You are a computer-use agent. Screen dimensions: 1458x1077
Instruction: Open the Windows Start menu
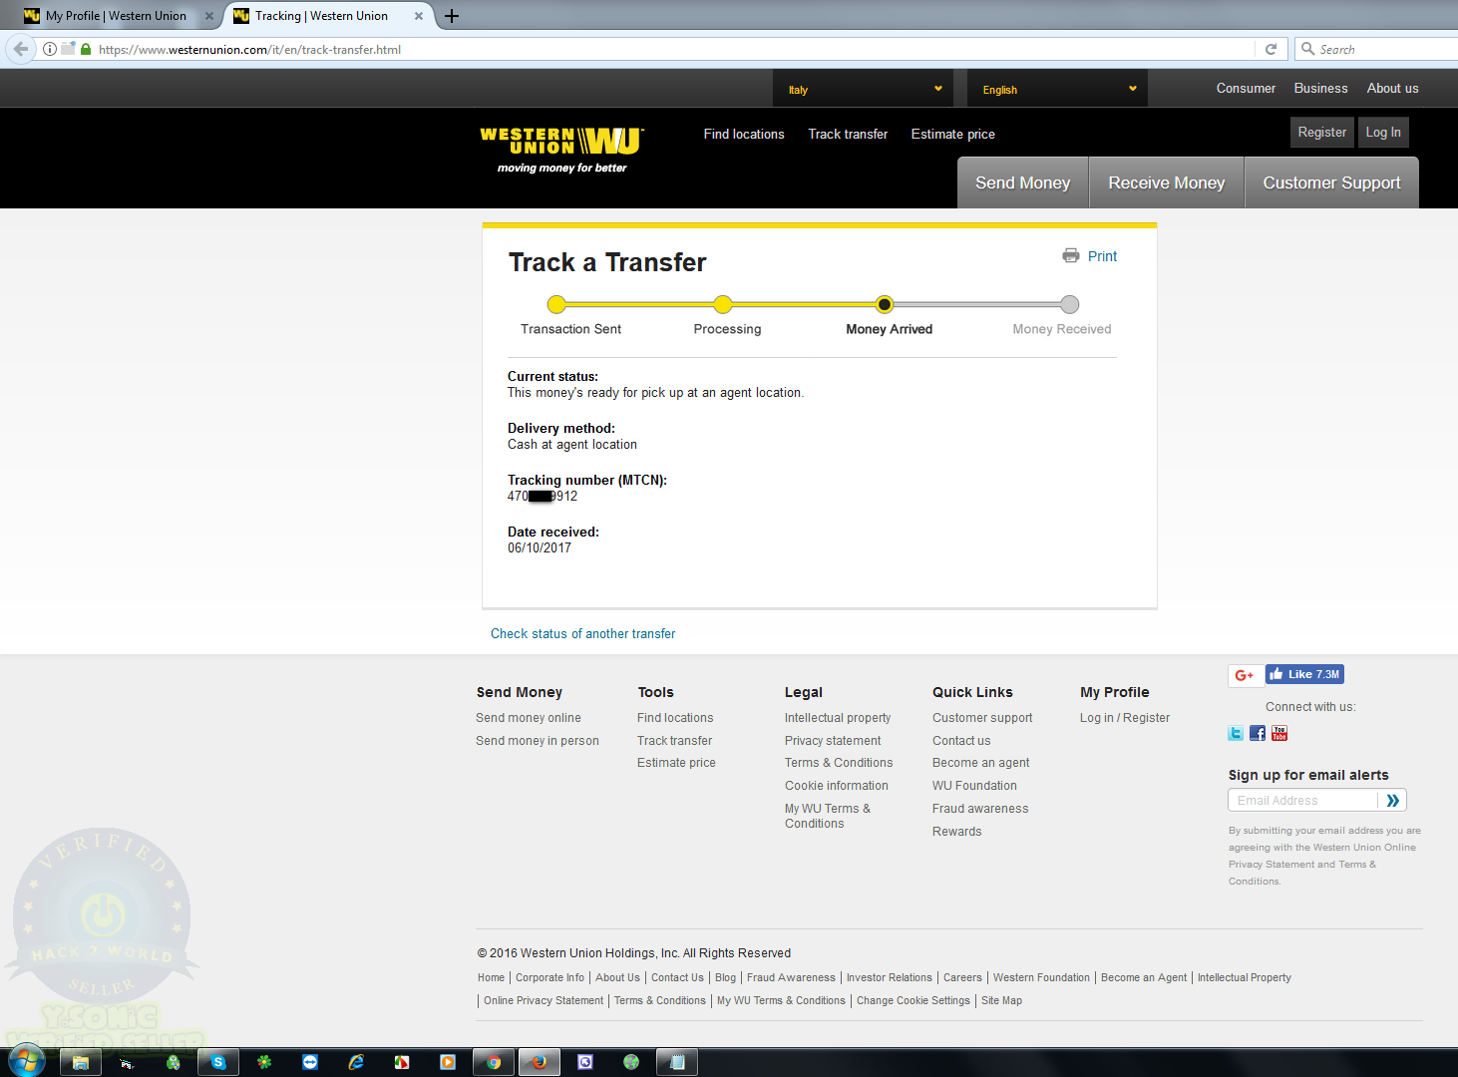click(x=26, y=1061)
